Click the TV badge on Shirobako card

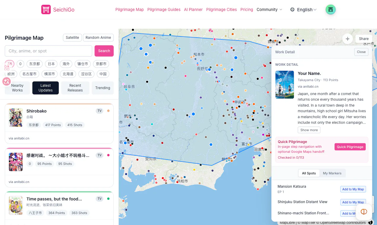click(99, 111)
